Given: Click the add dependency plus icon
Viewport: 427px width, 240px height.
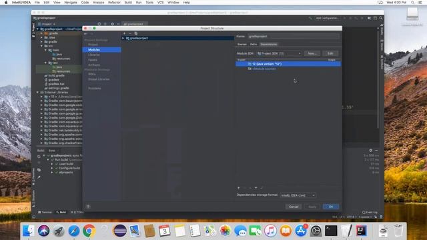Looking at the screenshot, I should (x=239, y=188).
